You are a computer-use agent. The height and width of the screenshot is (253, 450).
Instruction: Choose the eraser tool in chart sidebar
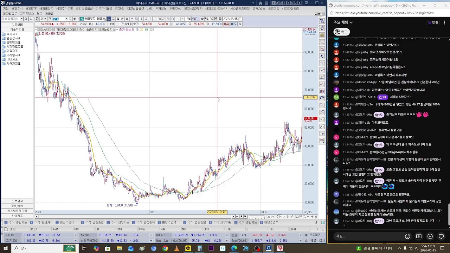pyautogui.click(x=322, y=119)
